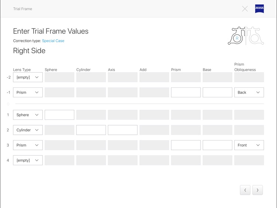277x208 pixels.
Task: Select the left eye trial frame icon
Action: (255, 36)
